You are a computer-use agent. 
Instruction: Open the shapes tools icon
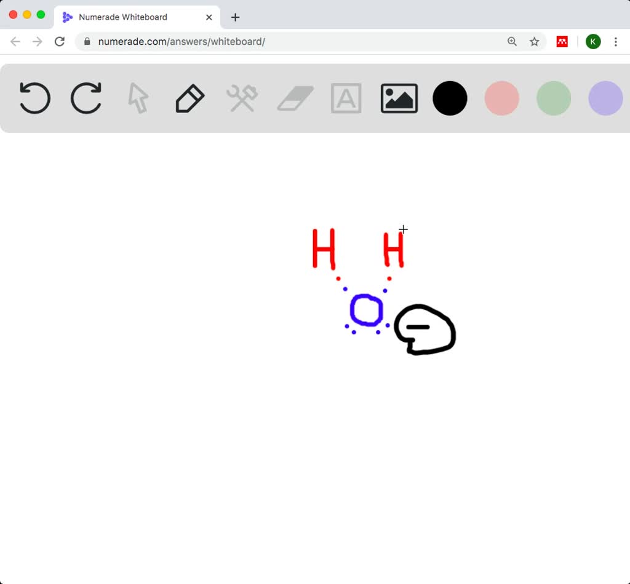point(241,98)
